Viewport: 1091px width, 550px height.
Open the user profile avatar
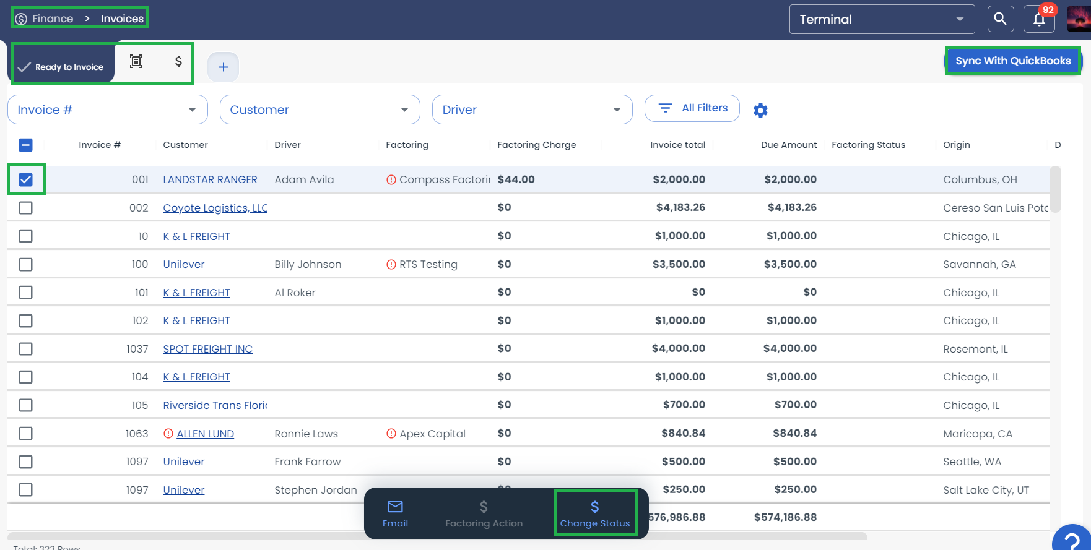coord(1079,19)
